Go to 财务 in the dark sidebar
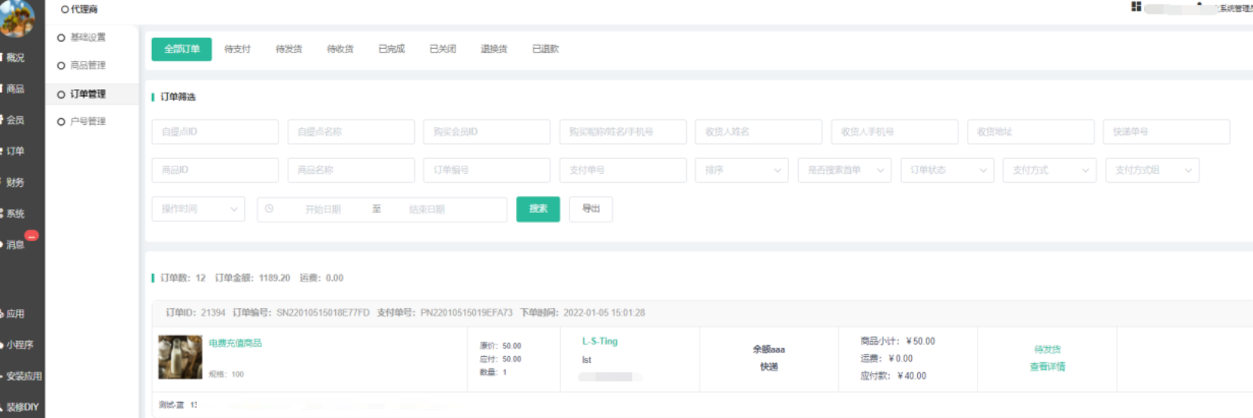 pos(15,182)
